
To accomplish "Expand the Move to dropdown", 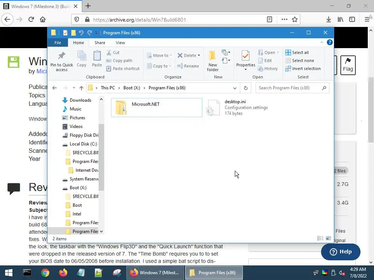I will [x=171, y=55].
